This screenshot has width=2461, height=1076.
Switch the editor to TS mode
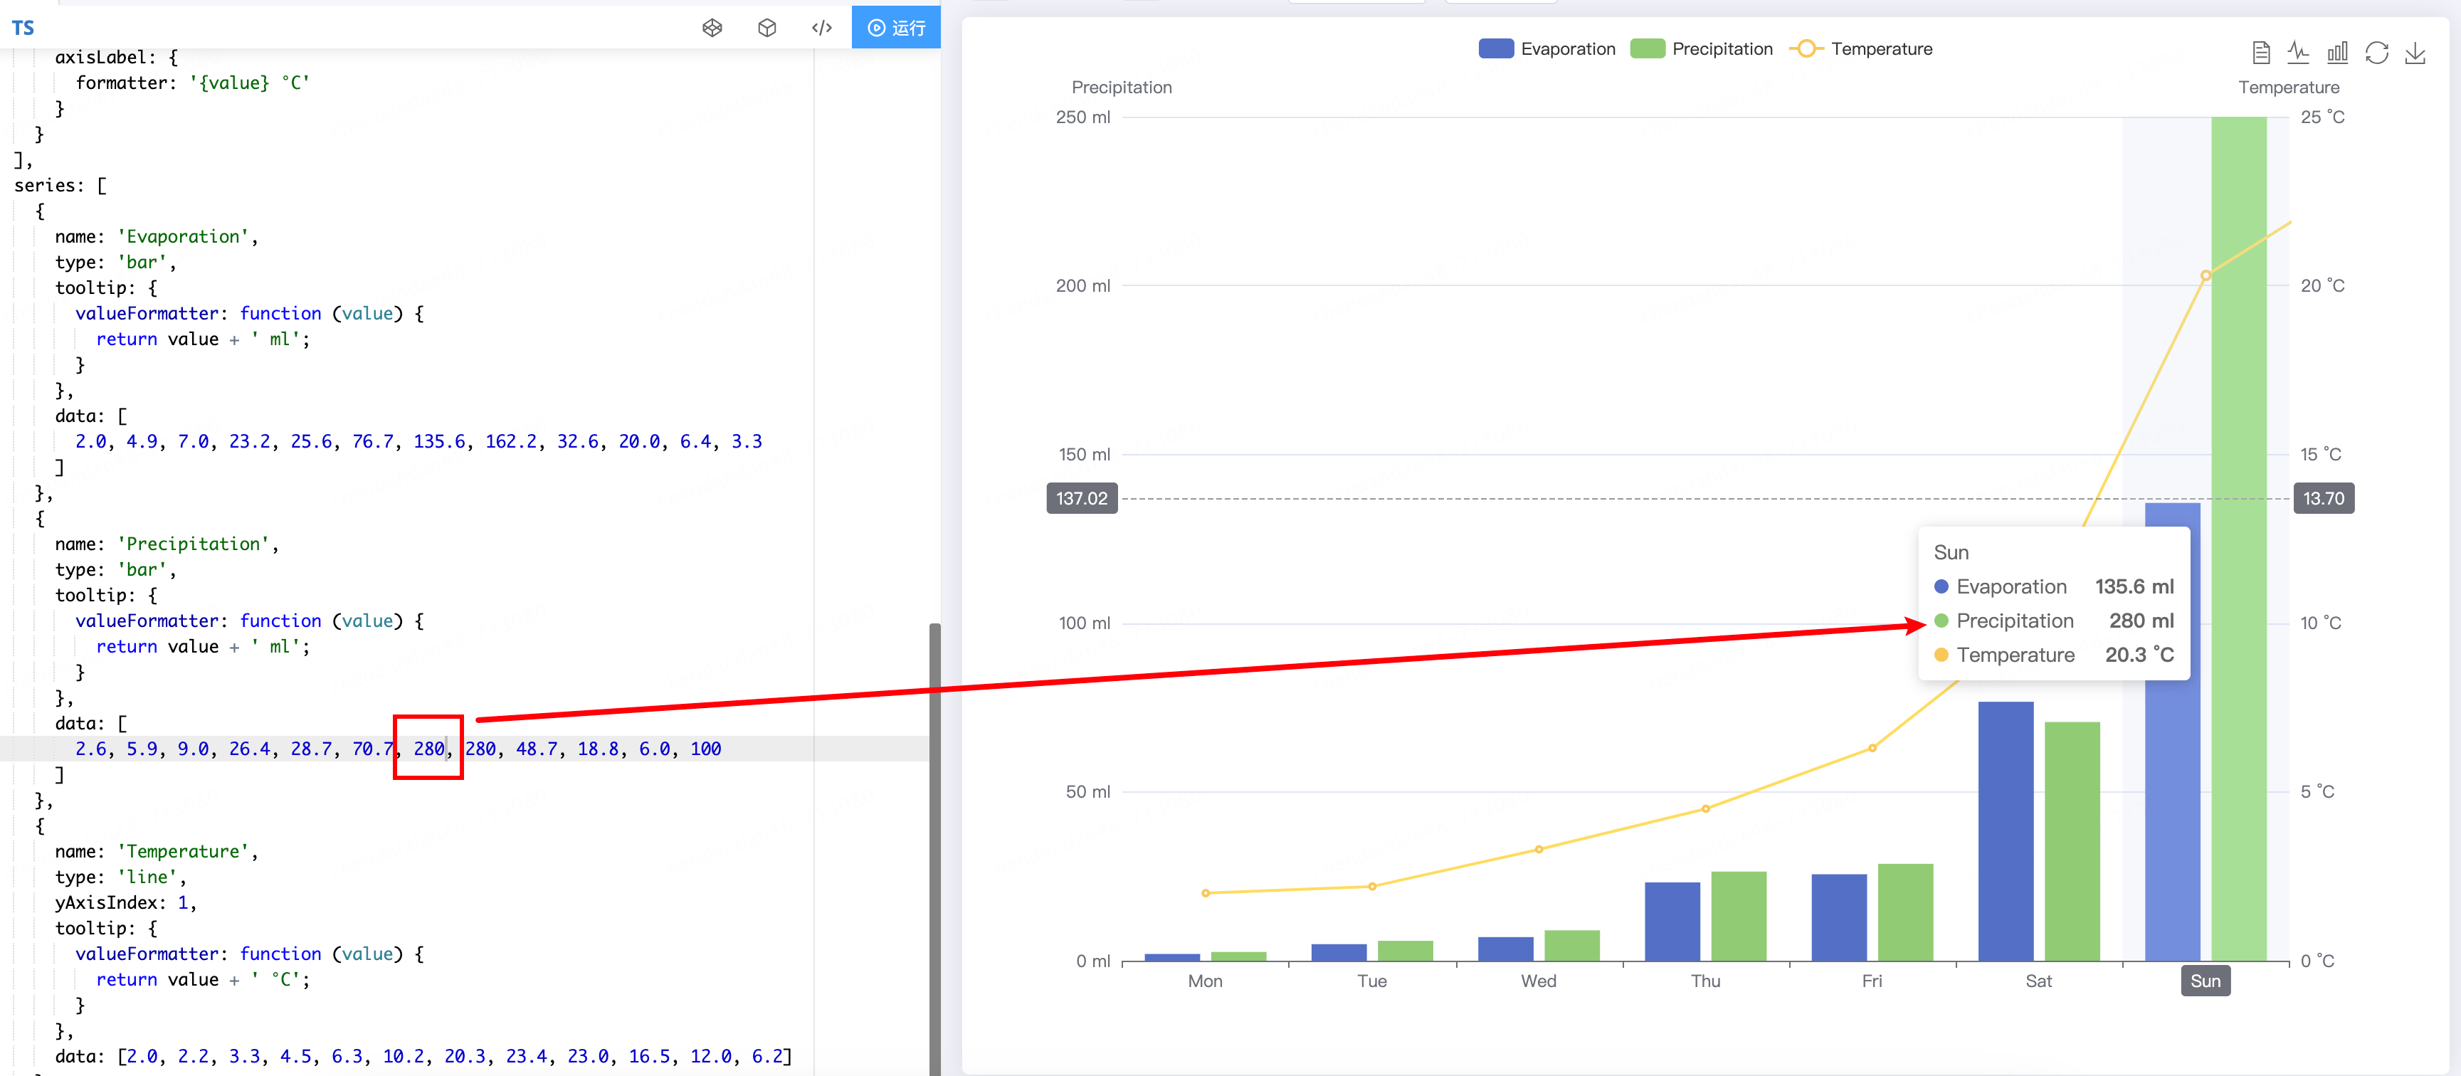23,28
